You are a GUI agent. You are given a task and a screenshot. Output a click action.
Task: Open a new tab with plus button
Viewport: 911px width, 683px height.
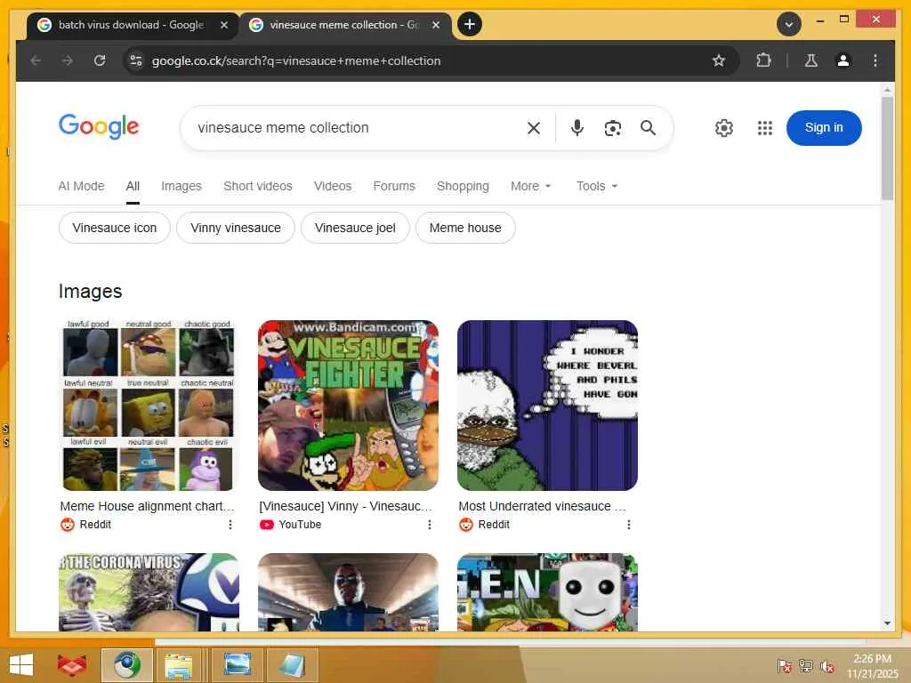point(470,24)
